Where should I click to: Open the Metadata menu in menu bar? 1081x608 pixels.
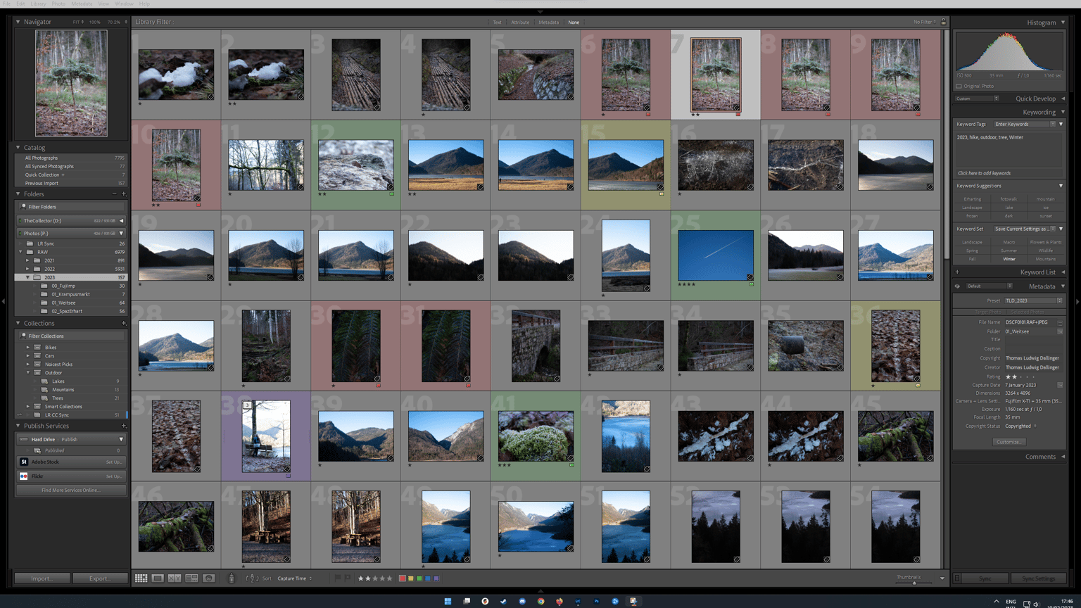point(82,4)
